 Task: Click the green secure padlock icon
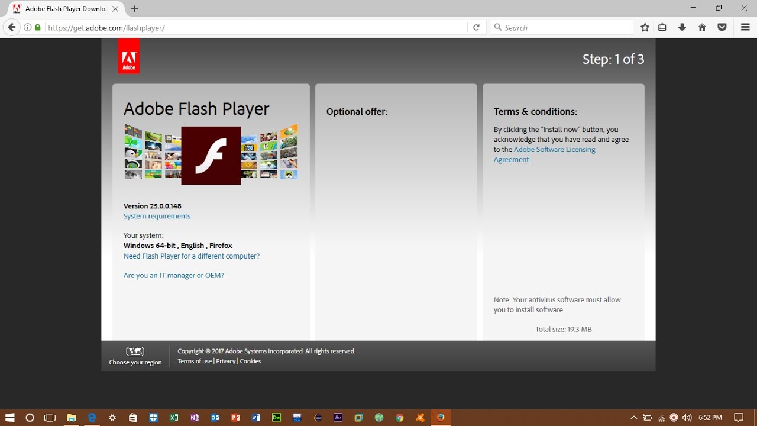point(38,27)
